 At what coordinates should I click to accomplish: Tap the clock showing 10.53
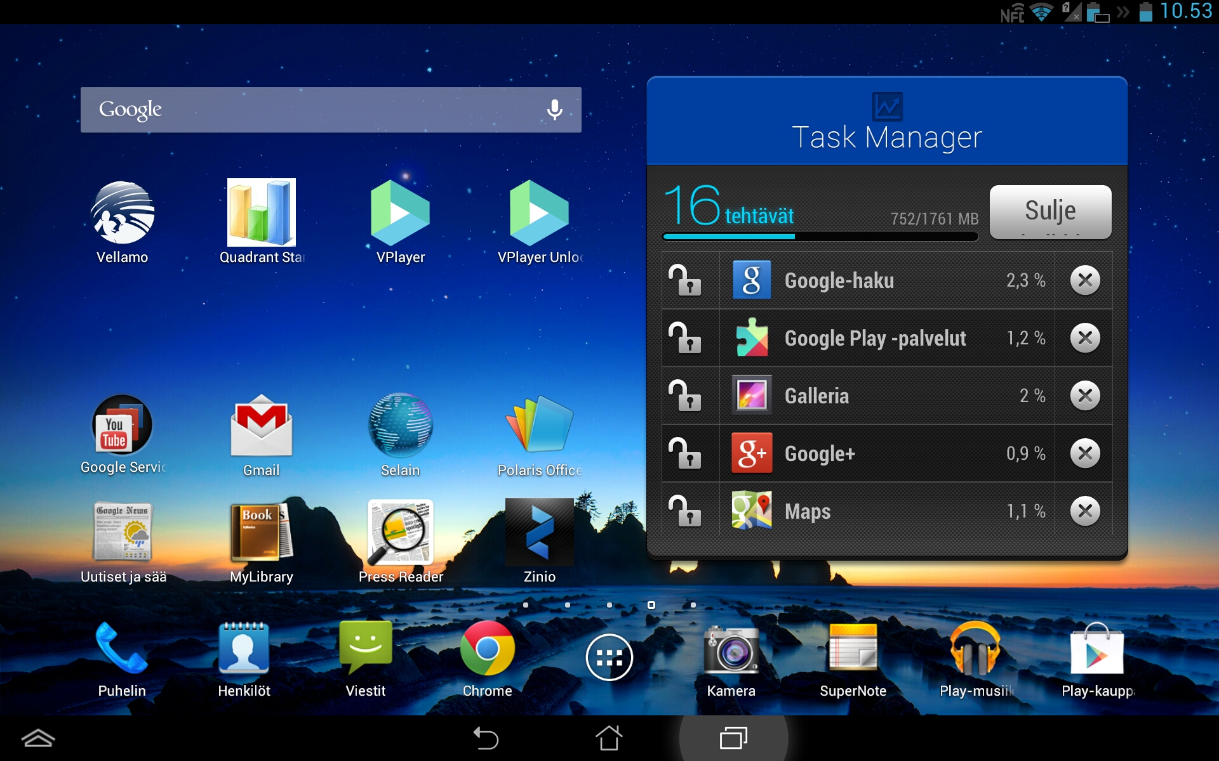1186,11
